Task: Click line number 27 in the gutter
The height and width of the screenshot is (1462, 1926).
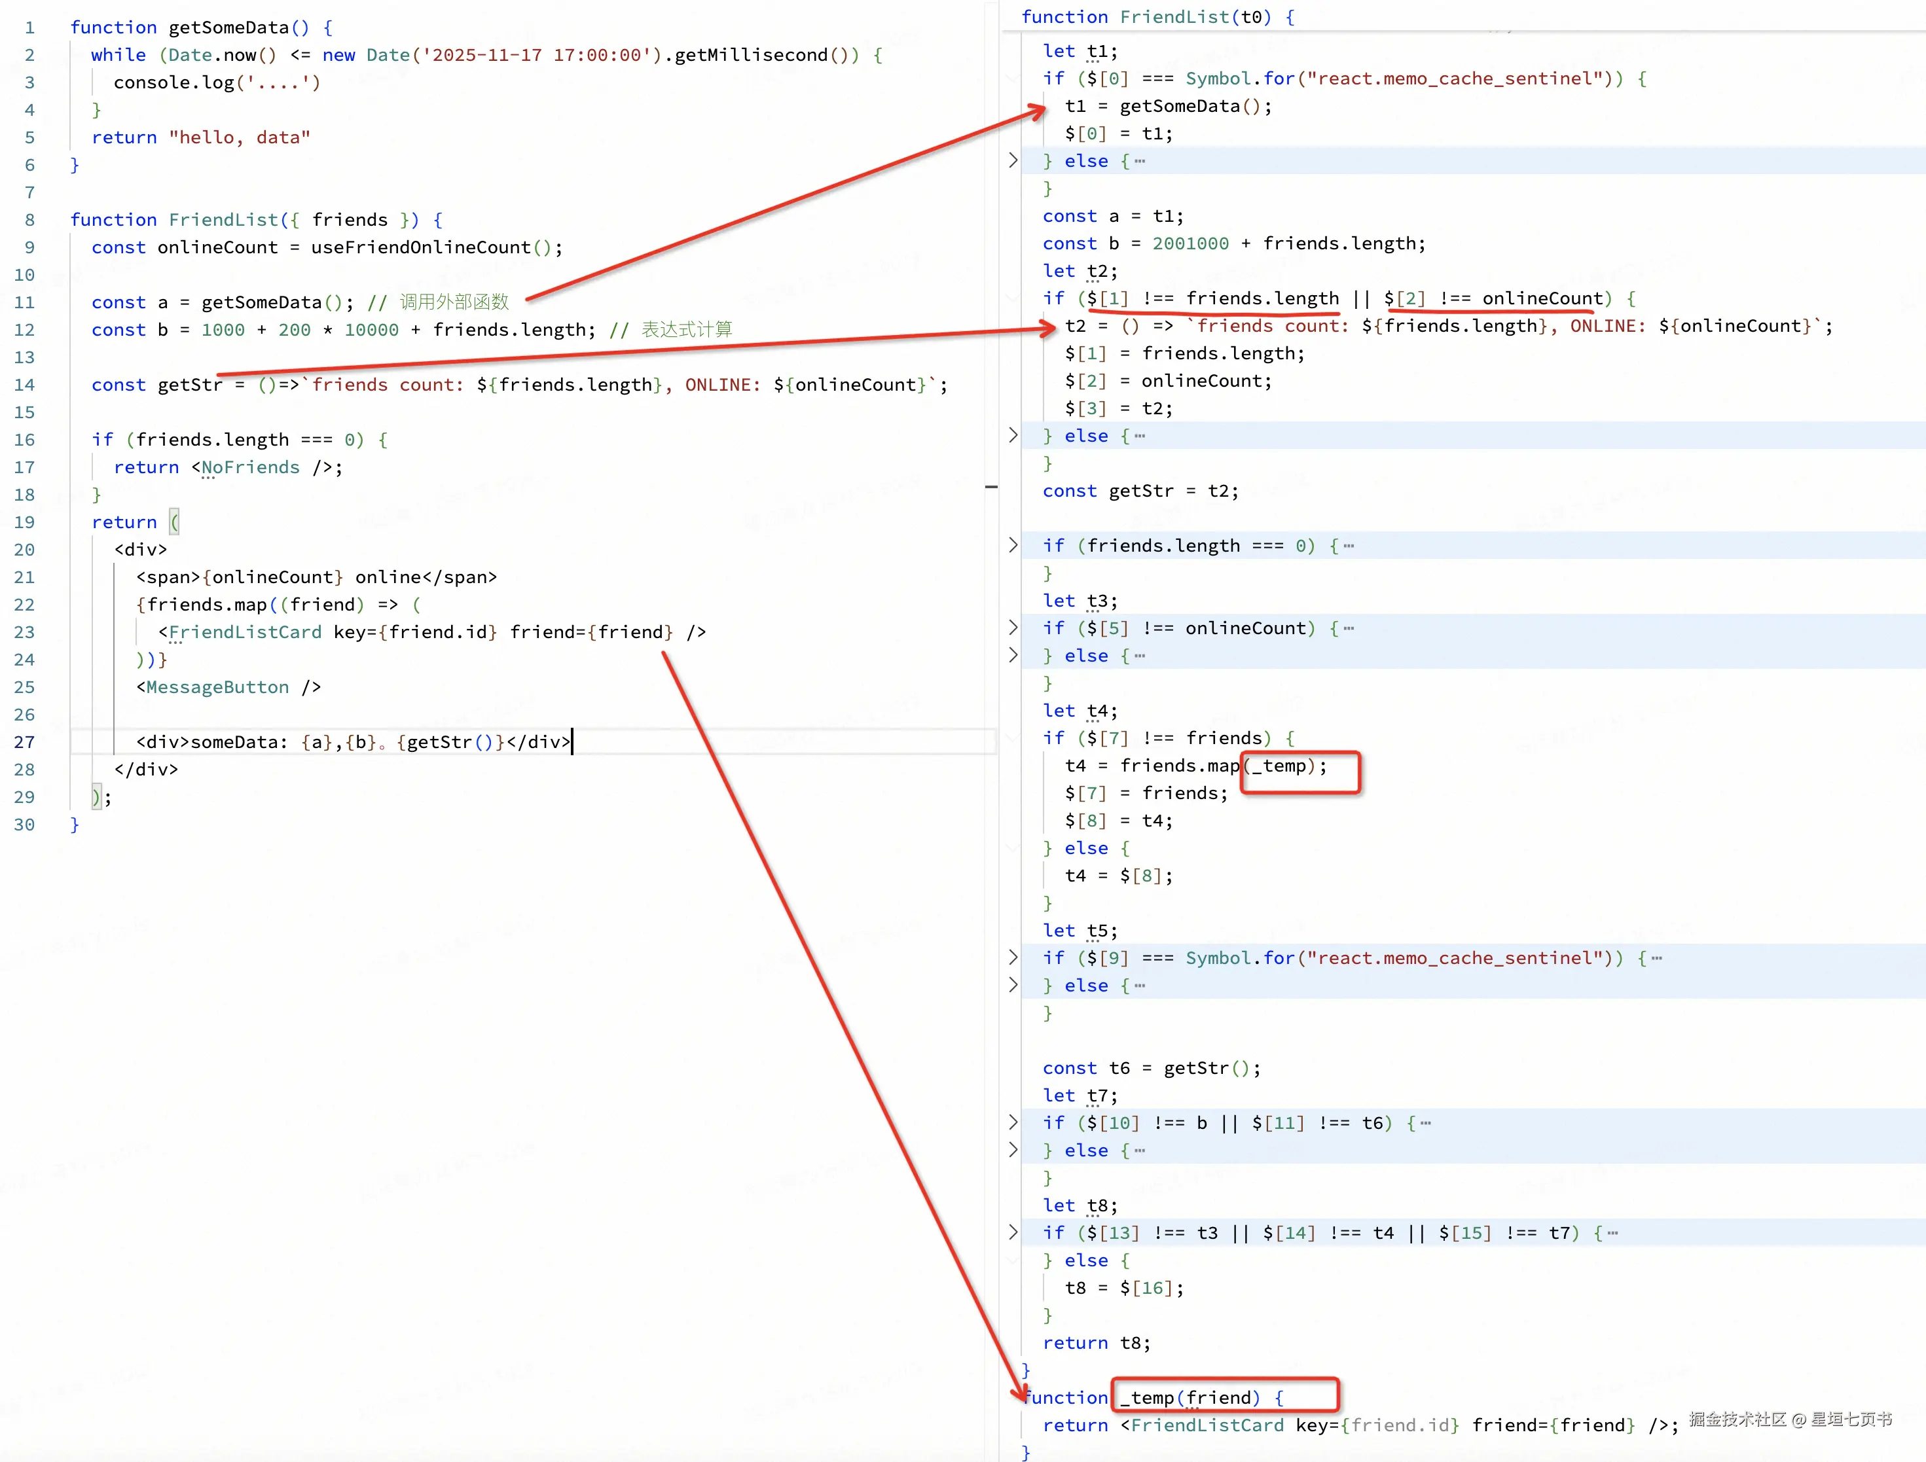Action: pos(24,742)
